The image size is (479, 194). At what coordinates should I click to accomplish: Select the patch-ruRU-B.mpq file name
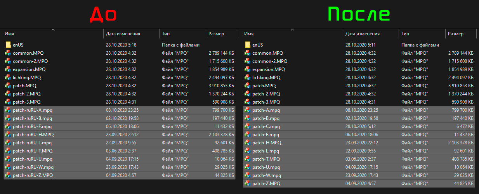(x=32, y=118)
